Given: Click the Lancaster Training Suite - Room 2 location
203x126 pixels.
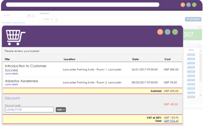Looking at the screenshot, I should click(92, 82).
